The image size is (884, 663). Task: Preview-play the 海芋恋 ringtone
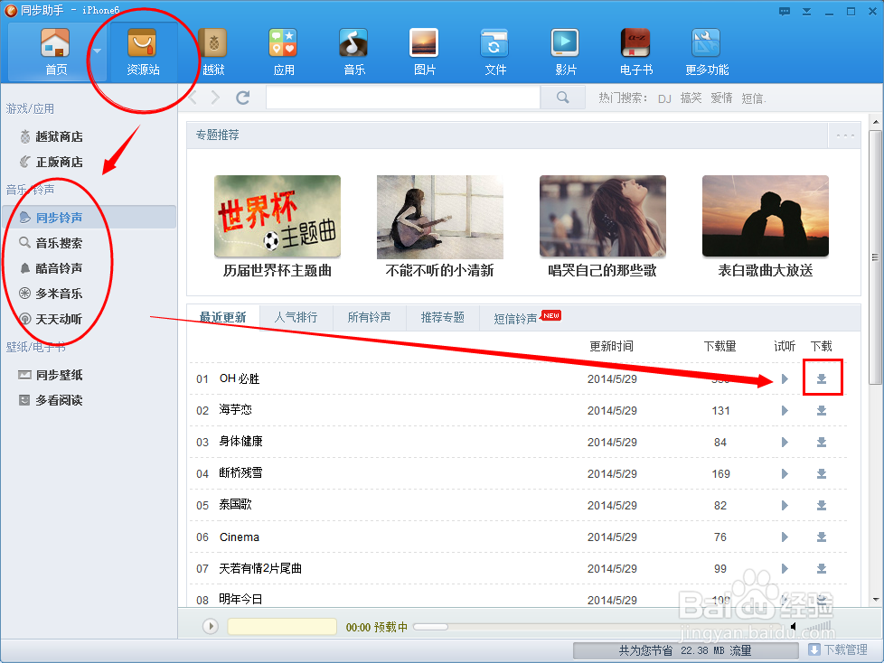pyautogui.click(x=785, y=411)
